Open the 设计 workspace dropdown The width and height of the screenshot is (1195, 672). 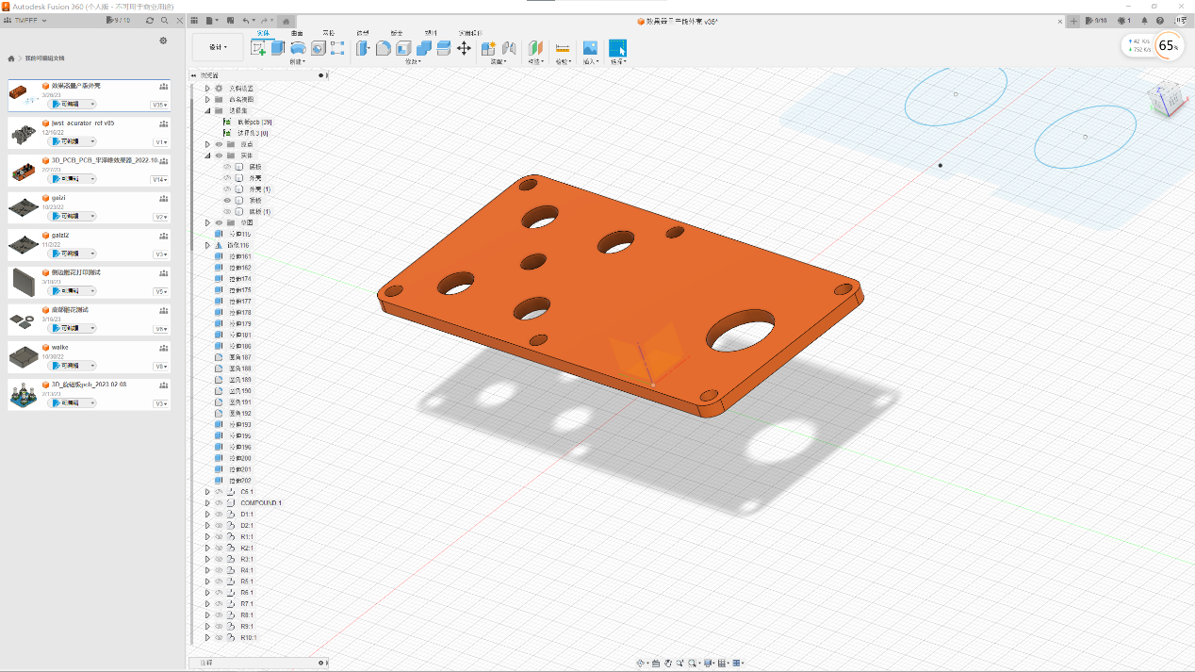218,47
